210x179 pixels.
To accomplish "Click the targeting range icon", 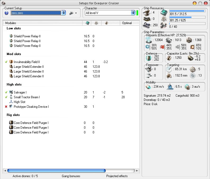I will (x=169, y=69).
